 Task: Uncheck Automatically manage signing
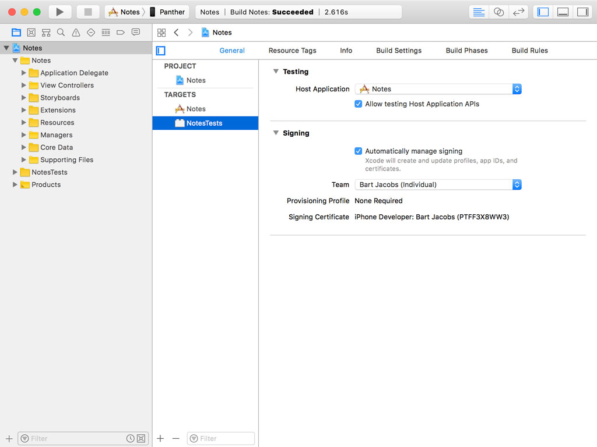coord(359,151)
